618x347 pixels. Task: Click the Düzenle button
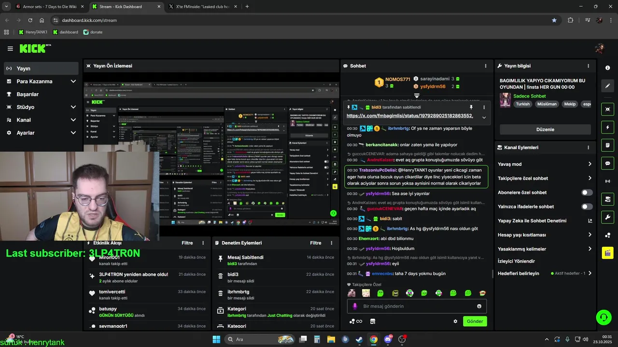pyautogui.click(x=545, y=129)
